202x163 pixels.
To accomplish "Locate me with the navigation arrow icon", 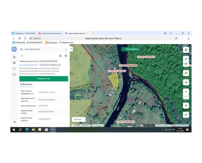I will pyautogui.click(x=186, y=115).
